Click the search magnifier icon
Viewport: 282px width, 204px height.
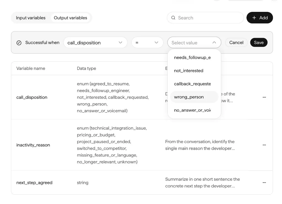coord(173,18)
